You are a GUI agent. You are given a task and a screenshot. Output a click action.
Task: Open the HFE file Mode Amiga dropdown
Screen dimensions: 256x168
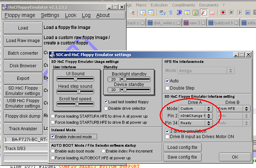pos(206,71)
